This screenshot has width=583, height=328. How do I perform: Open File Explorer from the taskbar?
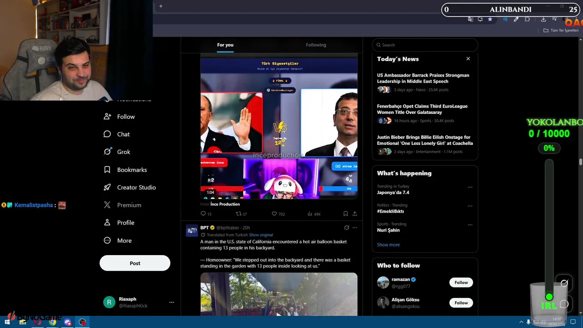[23, 322]
